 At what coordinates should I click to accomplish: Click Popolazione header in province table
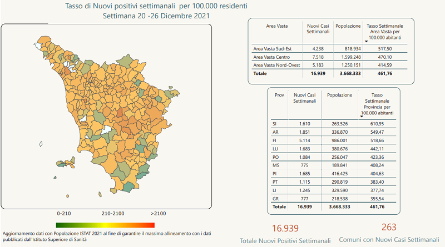[x=339, y=95]
